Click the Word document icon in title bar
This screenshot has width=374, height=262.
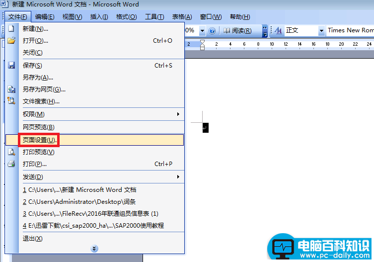4,4
